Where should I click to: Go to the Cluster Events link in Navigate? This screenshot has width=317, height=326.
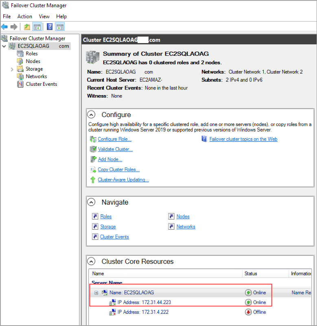click(114, 237)
